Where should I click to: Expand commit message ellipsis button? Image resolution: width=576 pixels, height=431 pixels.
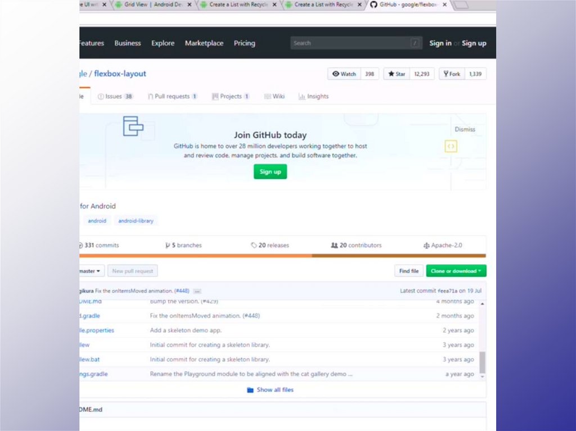coord(197,291)
